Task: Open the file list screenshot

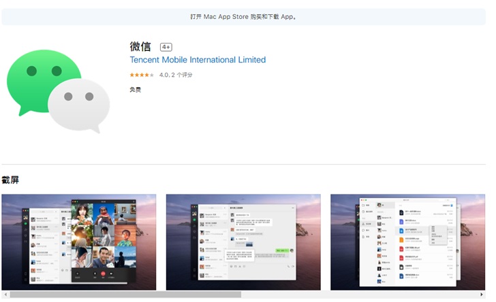Action: (409, 241)
